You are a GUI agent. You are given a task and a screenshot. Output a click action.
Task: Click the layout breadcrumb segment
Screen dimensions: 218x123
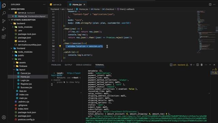point(70,9)
